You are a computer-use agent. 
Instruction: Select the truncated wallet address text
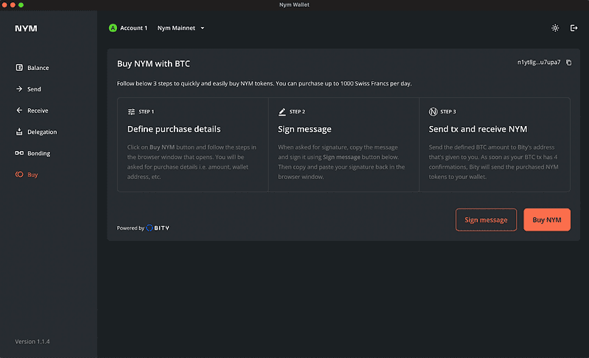click(x=539, y=63)
